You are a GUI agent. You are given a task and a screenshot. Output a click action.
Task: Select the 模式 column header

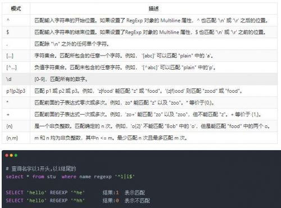tap(16, 8)
